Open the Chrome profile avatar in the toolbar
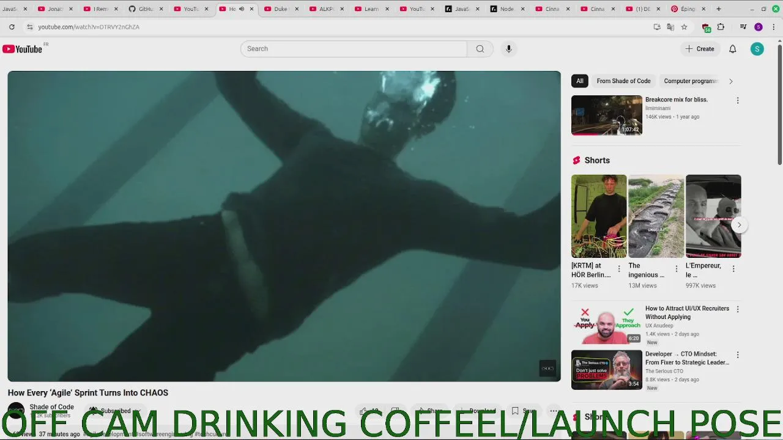Screen dimensions: 783x440 click(x=759, y=27)
